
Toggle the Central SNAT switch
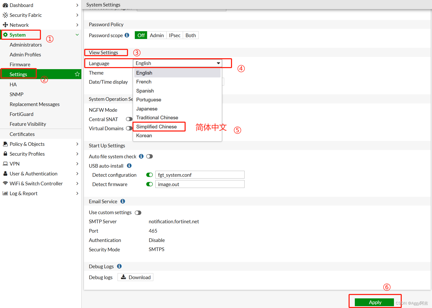(x=129, y=119)
